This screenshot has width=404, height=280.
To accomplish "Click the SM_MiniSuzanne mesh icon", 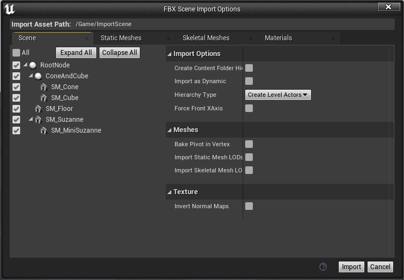I will point(43,130).
